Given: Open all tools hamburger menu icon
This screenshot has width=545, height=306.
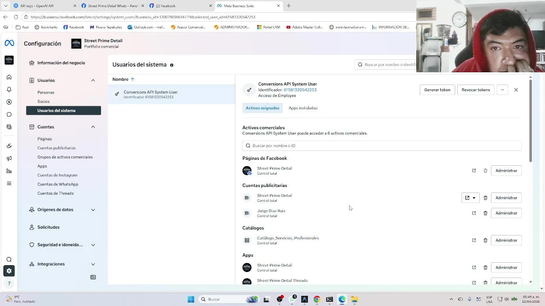Looking at the screenshot, I should (x=9, y=183).
